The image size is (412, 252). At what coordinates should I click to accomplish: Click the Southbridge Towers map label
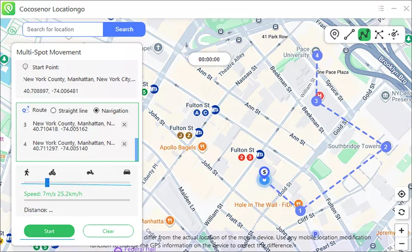354,146
